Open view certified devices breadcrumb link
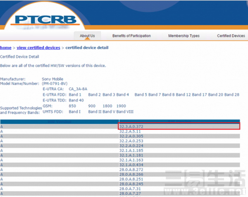The width and height of the screenshot is (248, 197). 38,48
